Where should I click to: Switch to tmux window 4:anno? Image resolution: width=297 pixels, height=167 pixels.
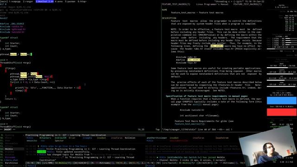pyautogui.click(x=59, y=1)
